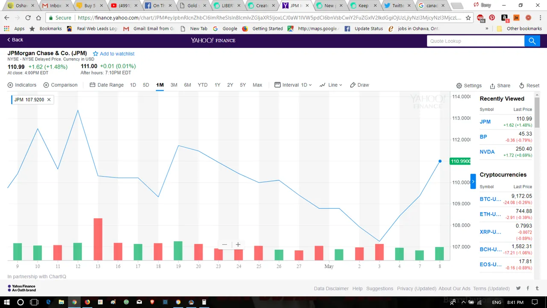This screenshot has height=308, width=547.
Task: Click the tall red volume bar for 13
Action: coord(98,239)
